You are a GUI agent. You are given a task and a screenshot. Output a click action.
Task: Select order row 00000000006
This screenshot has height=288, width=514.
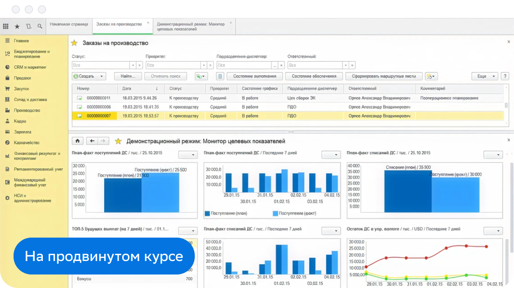(99, 107)
